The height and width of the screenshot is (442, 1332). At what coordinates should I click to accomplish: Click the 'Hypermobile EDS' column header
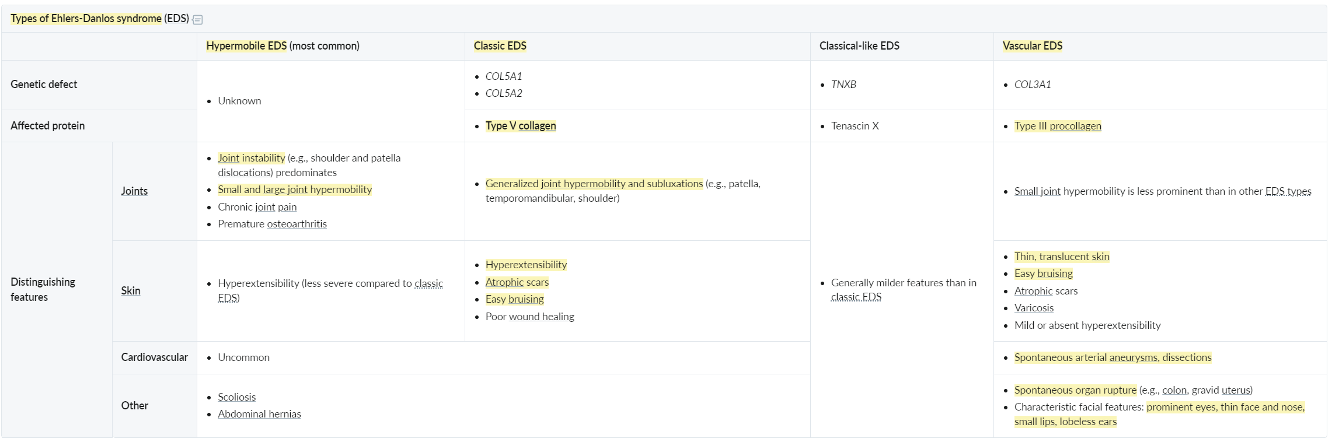click(x=246, y=46)
